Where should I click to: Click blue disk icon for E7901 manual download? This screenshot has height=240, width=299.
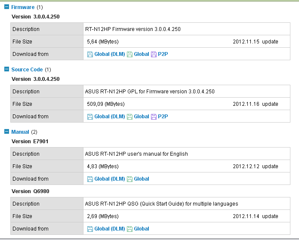pos(90,179)
